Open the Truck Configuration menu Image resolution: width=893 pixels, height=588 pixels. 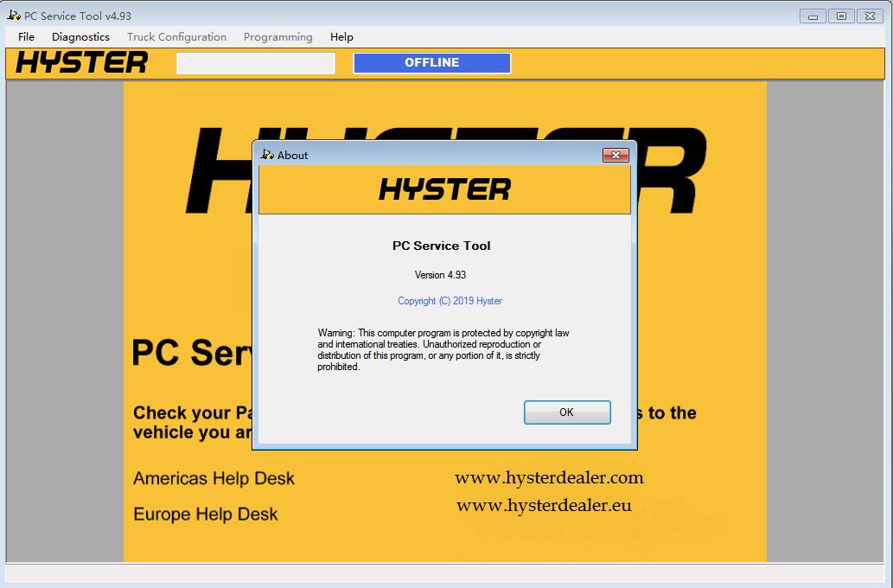pos(176,36)
